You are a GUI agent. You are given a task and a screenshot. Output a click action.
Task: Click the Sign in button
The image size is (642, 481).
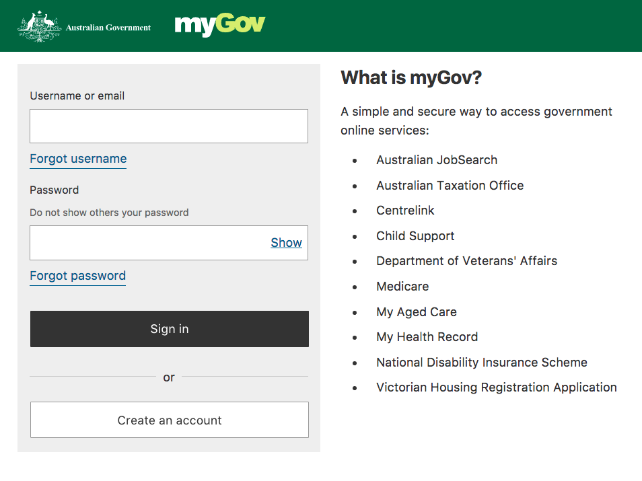tap(170, 329)
